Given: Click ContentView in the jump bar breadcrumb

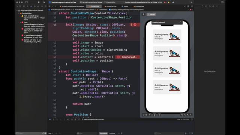Looking at the screenshot, I should [x=102, y=10].
